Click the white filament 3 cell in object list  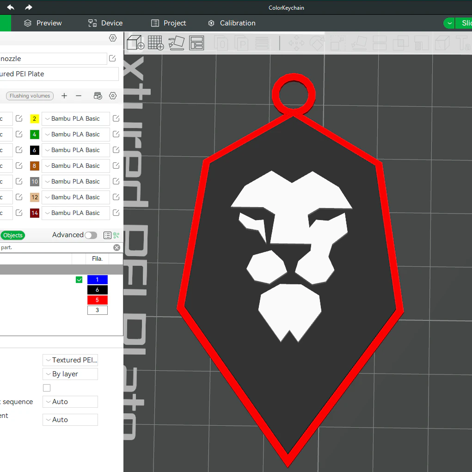(97, 310)
